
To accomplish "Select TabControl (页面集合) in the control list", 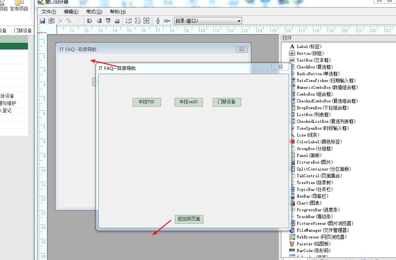I will tap(319, 176).
